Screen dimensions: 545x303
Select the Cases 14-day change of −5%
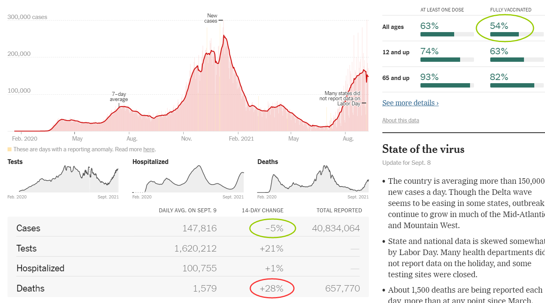click(274, 228)
